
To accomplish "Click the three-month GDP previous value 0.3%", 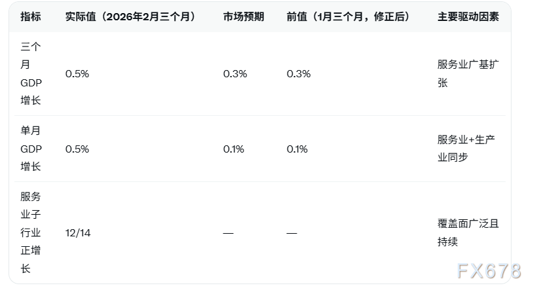I will tap(298, 74).
